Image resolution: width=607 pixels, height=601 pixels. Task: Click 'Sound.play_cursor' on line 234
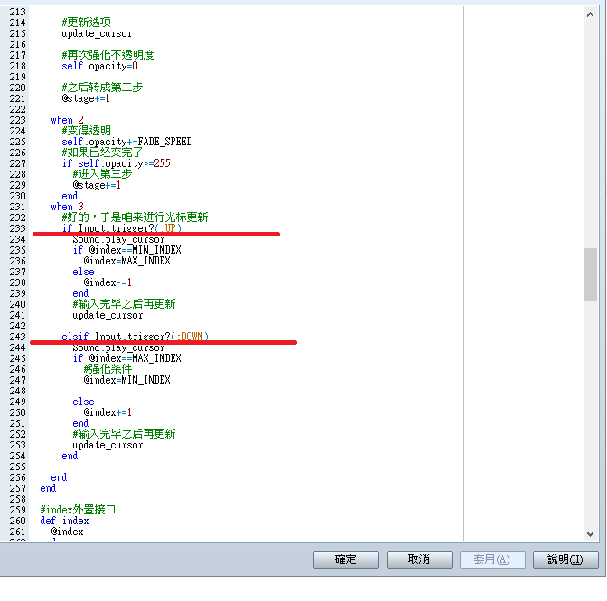pos(118,239)
